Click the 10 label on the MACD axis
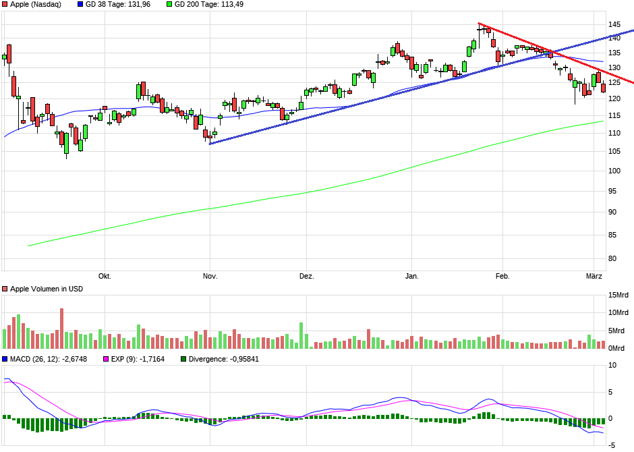Image resolution: width=634 pixels, height=452 pixels. click(612, 365)
